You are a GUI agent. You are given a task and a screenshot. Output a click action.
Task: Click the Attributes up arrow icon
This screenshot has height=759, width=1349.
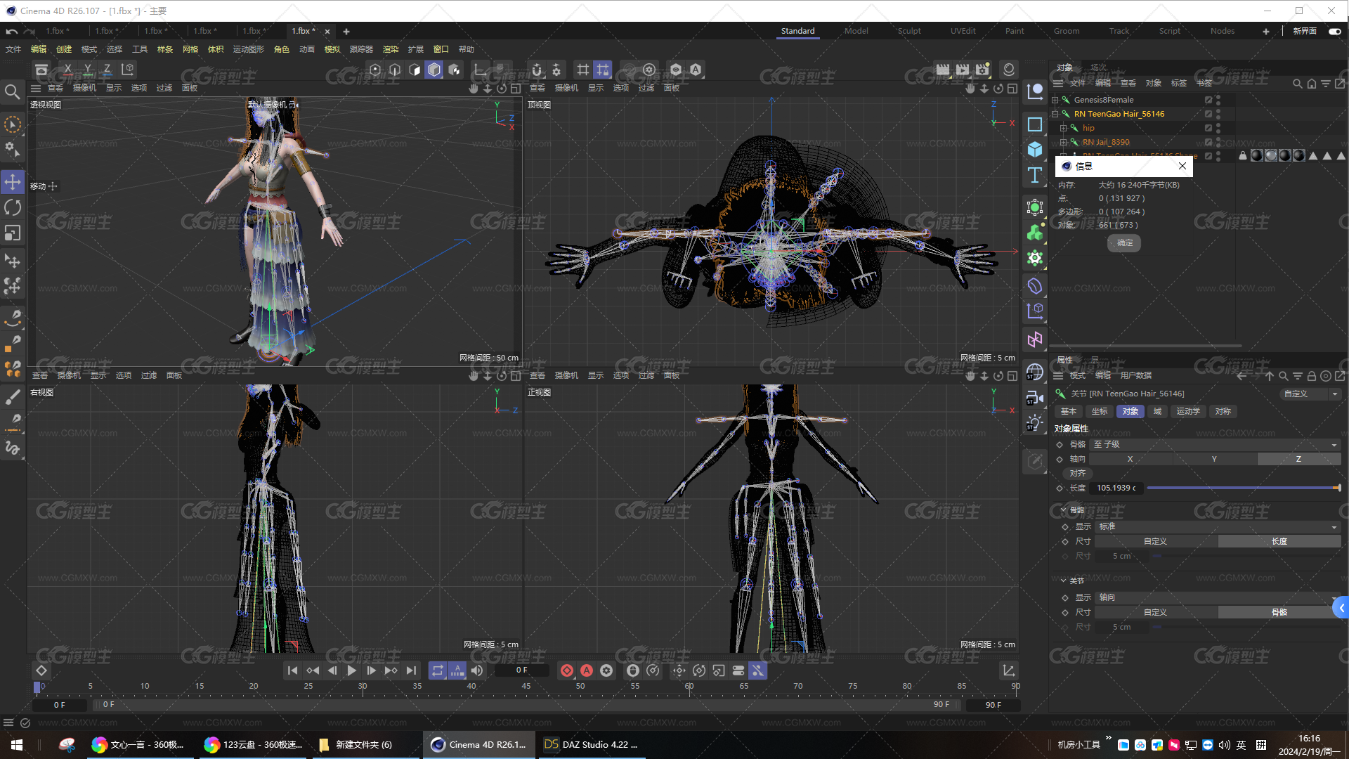pyautogui.click(x=1269, y=376)
